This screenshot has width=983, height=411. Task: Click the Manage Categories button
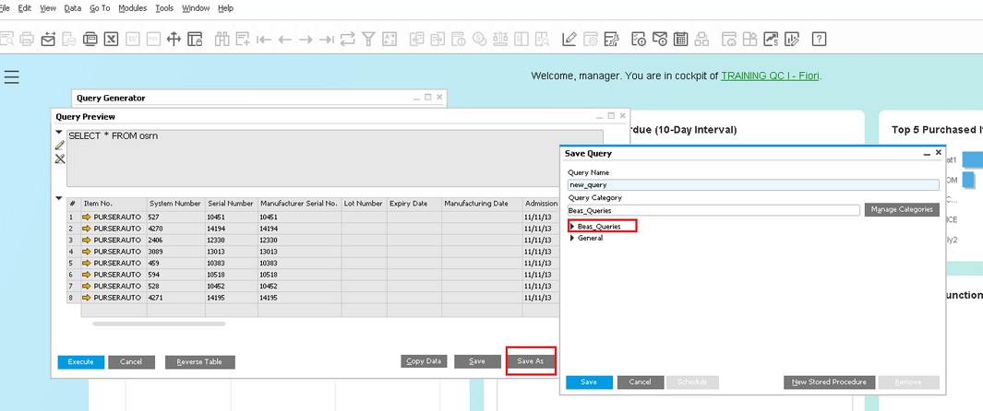902,210
